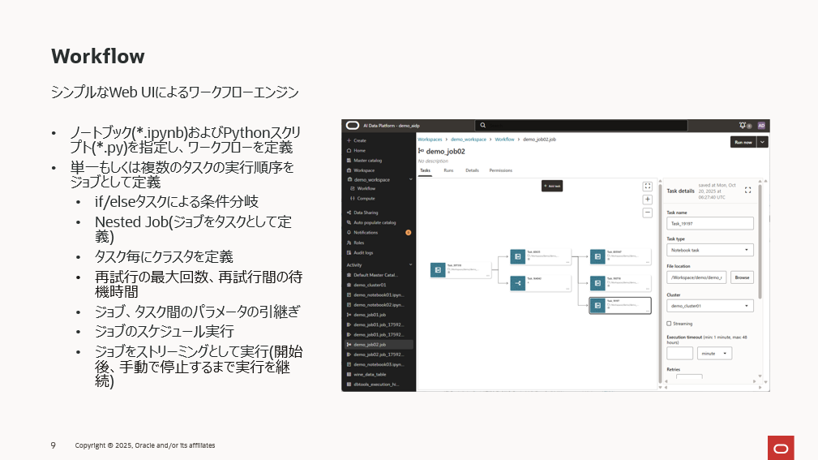The image size is (818, 460).
Task: Select the if/else branch task node icon
Action: (x=517, y=283)
